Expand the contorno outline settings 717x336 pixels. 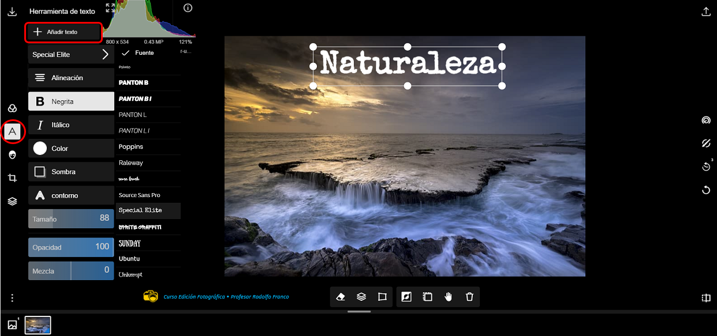pyautogui.click(x=71, y=195)
